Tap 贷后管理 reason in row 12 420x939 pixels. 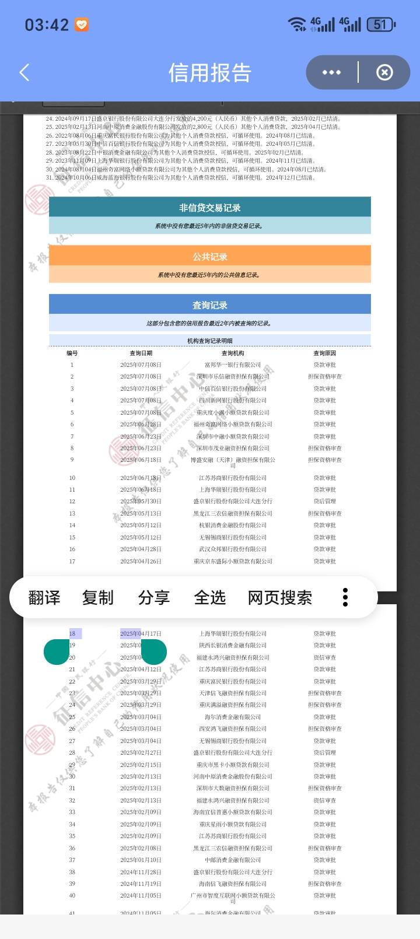coord(325,502)
